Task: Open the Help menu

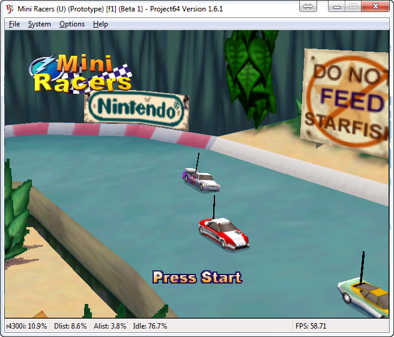Action: (x=100, y=24)
